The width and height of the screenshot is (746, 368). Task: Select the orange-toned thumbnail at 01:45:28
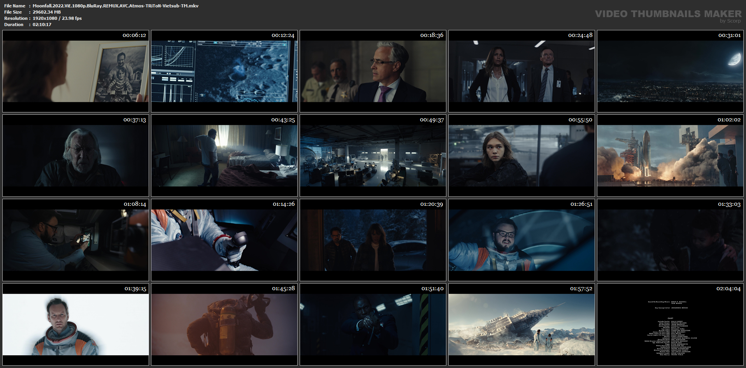coord(224,324)
